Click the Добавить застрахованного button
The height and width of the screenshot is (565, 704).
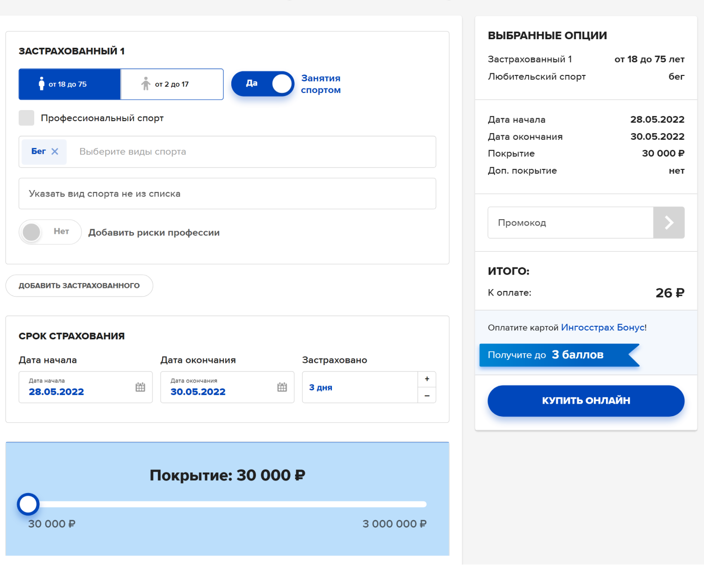point(79,286)
